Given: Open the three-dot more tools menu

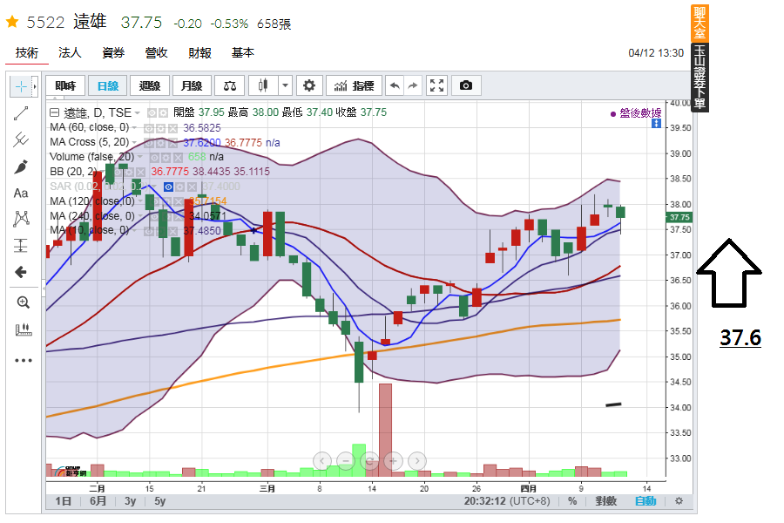Looking at the screenshot, I should click(x=23, y=360).
